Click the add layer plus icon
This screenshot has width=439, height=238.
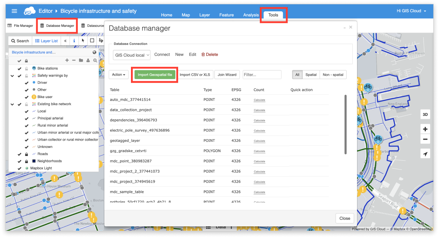pyautogui.click(x=67, y=61)
